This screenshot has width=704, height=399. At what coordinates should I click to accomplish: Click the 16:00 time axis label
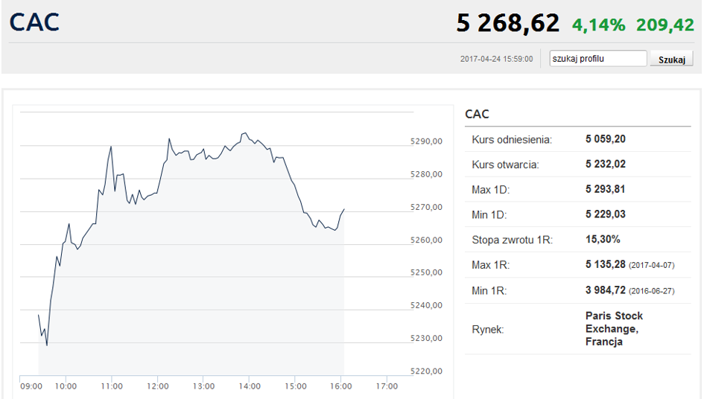click(340, 386)
